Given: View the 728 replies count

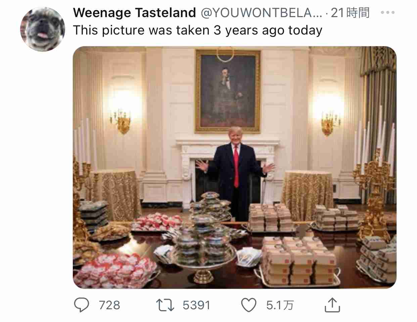Looking at the screenshot, I should coord(109,305).
